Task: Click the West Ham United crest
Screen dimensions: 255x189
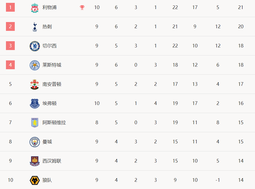Action: coord(35,161)
